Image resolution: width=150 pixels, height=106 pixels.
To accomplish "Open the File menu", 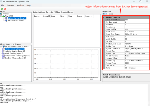I will [2, 5].
